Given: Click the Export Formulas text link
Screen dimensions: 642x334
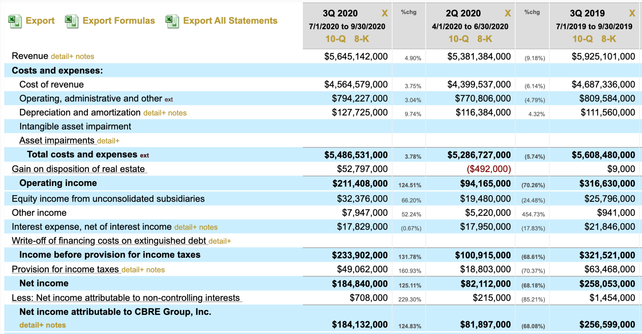Looking at the screenshot, I should (x=118, y=21).
